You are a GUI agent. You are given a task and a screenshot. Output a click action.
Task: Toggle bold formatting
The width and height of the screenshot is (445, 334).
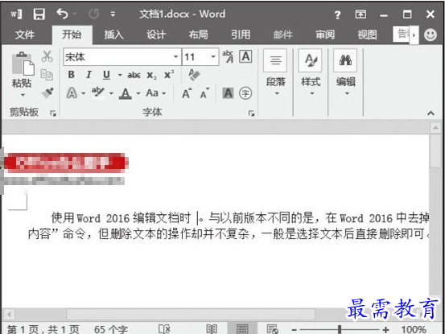[x=72, y=75]
